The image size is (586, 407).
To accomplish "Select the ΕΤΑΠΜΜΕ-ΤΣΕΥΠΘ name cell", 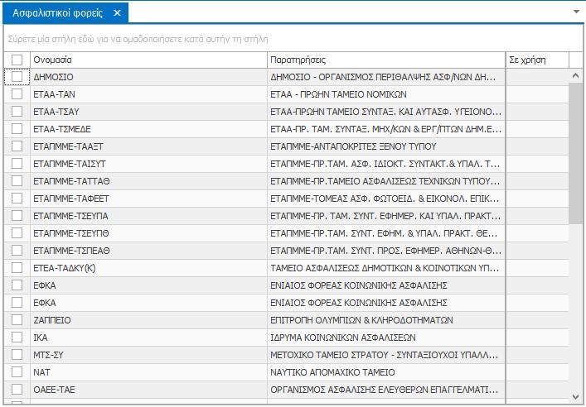I will coord(148,233).
